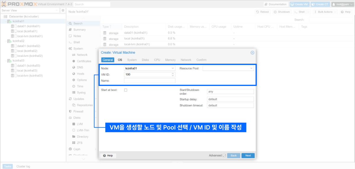Click the Create VM monitor icon

(x=292, y=4)
